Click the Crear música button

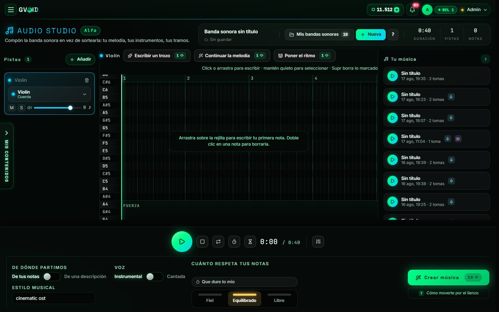click(448, 277)
